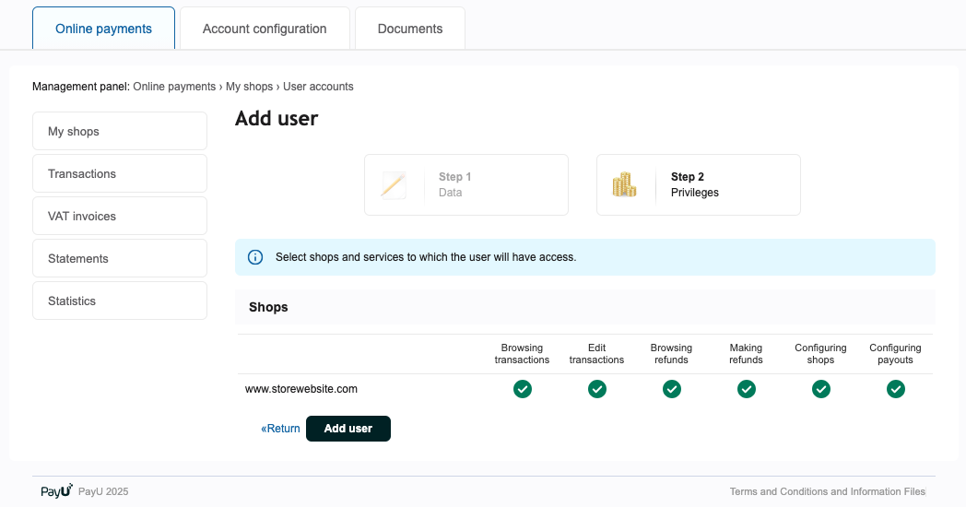966x507 pixels.
Task: Click the PayU logo in footer
Action: pos(56,491)
